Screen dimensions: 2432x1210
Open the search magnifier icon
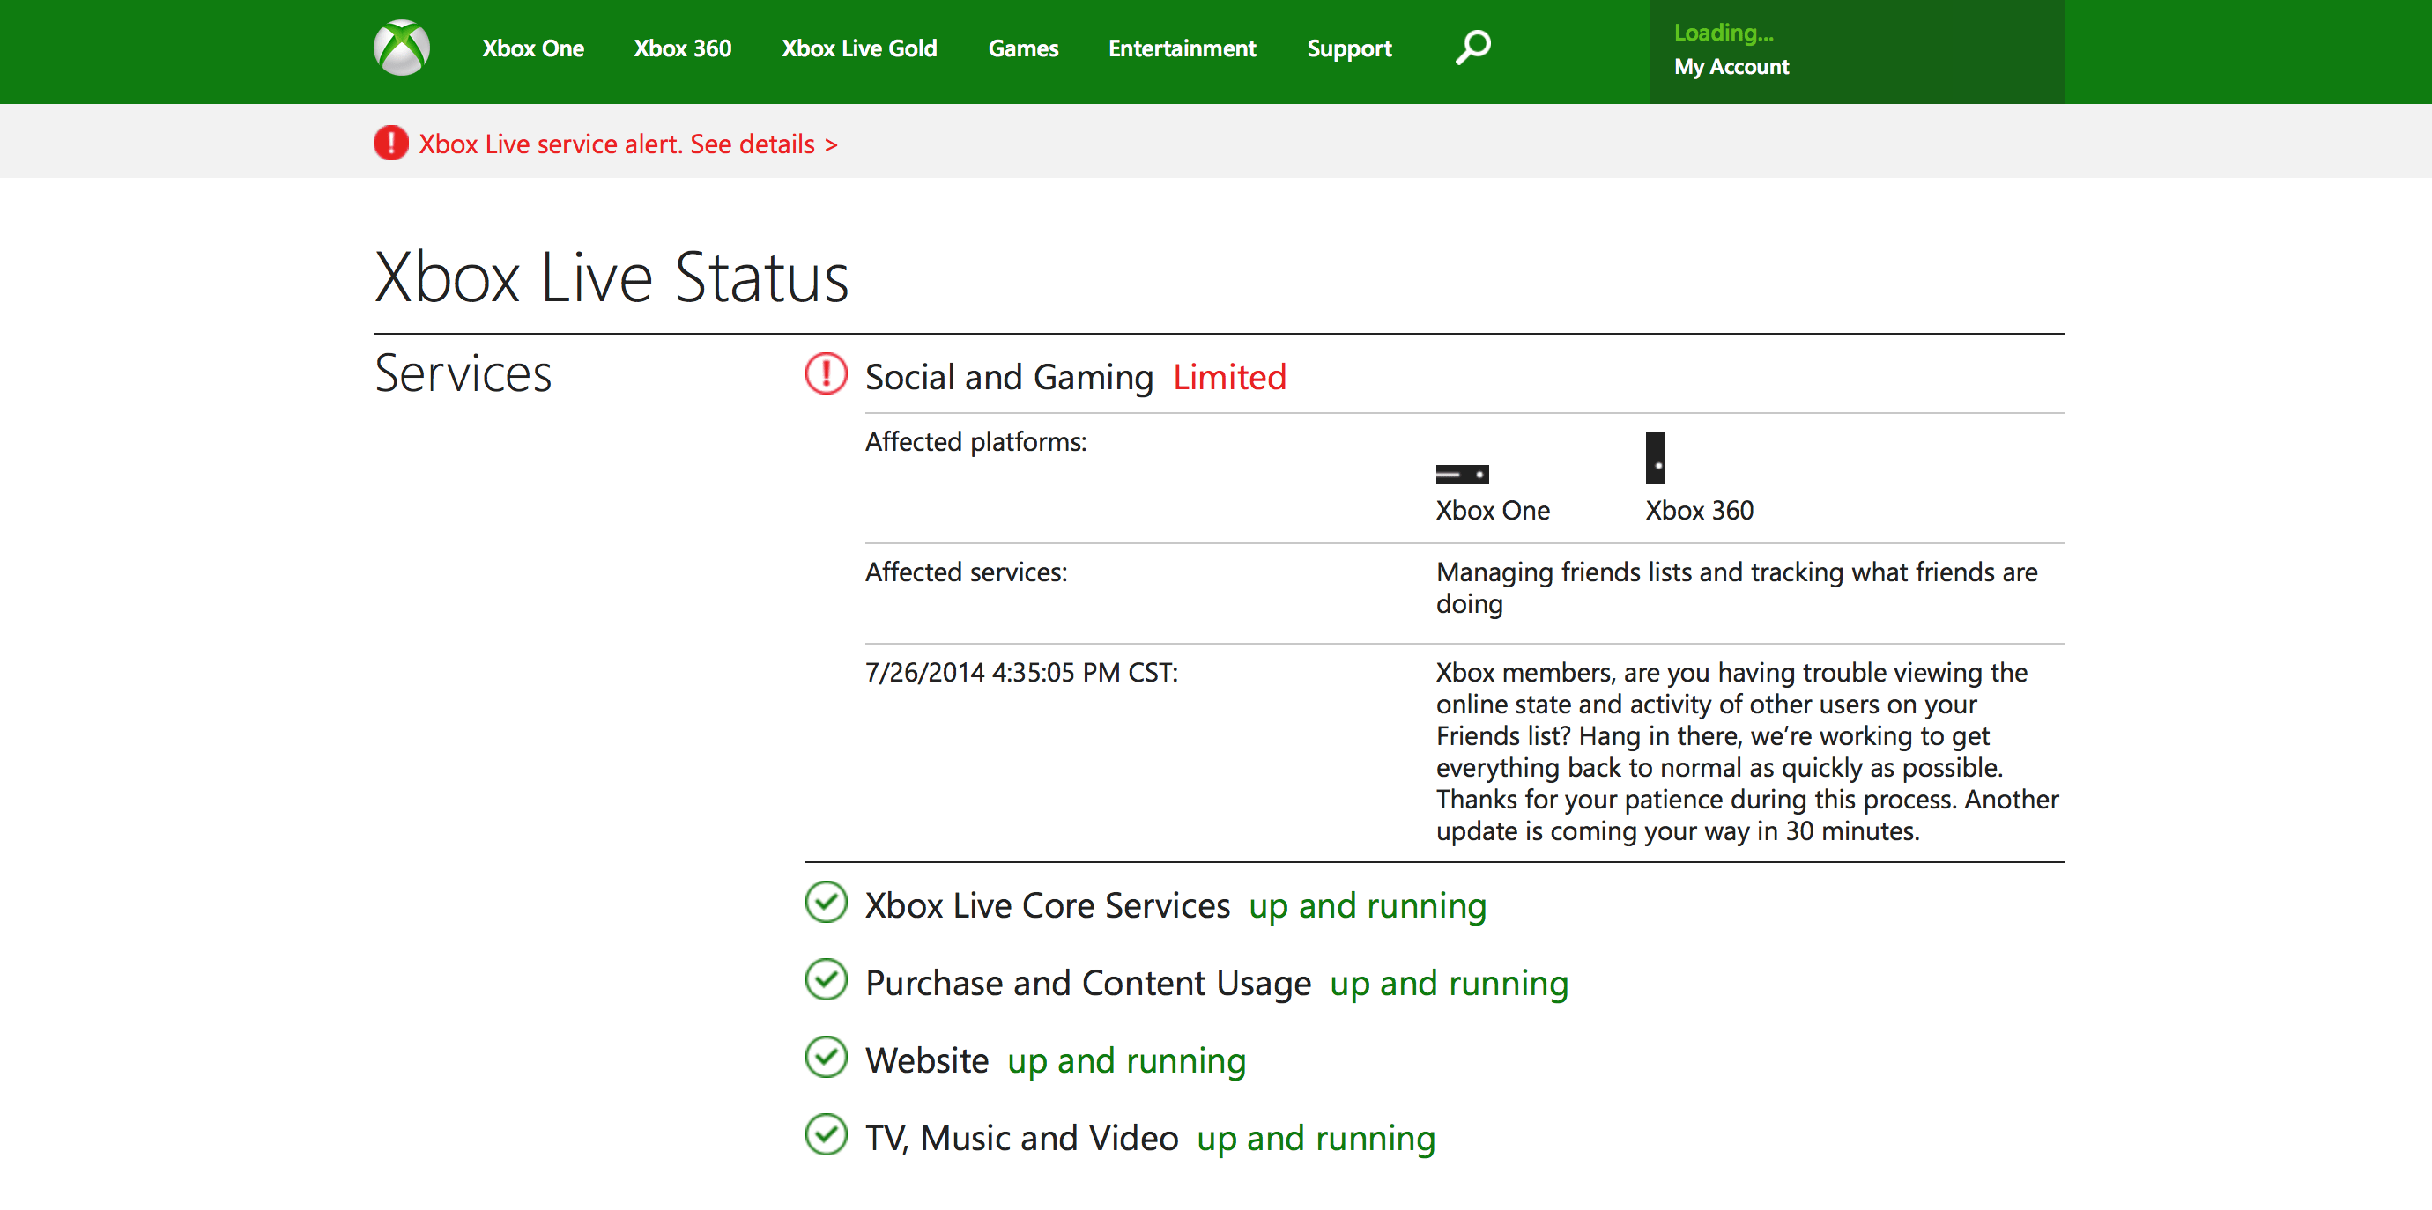(x=1472, y=48)
